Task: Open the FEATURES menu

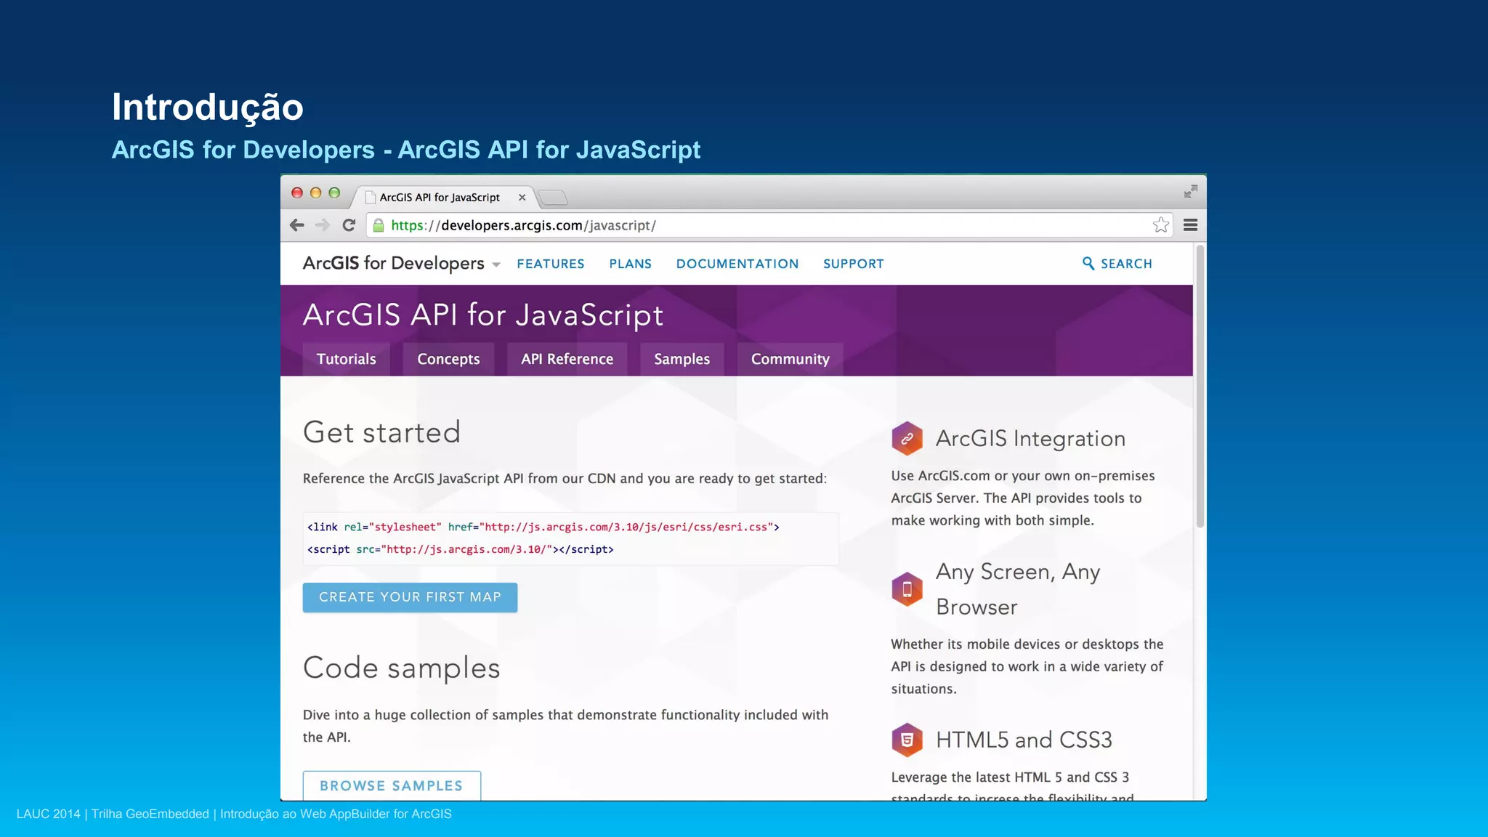Action: (x=551, y=264)
